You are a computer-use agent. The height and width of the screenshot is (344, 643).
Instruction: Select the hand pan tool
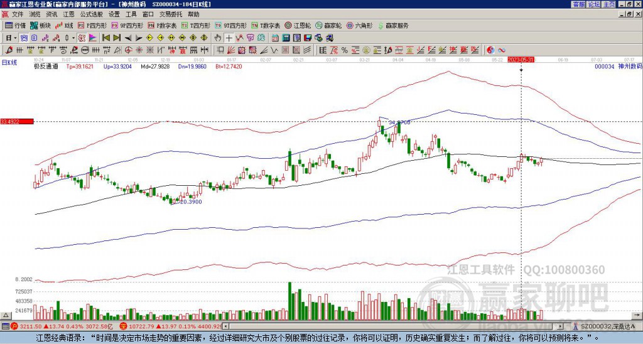click(x=218, y=38)
